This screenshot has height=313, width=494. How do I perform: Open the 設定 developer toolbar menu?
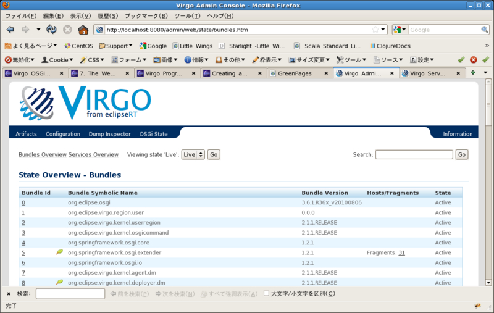point(422,59)
